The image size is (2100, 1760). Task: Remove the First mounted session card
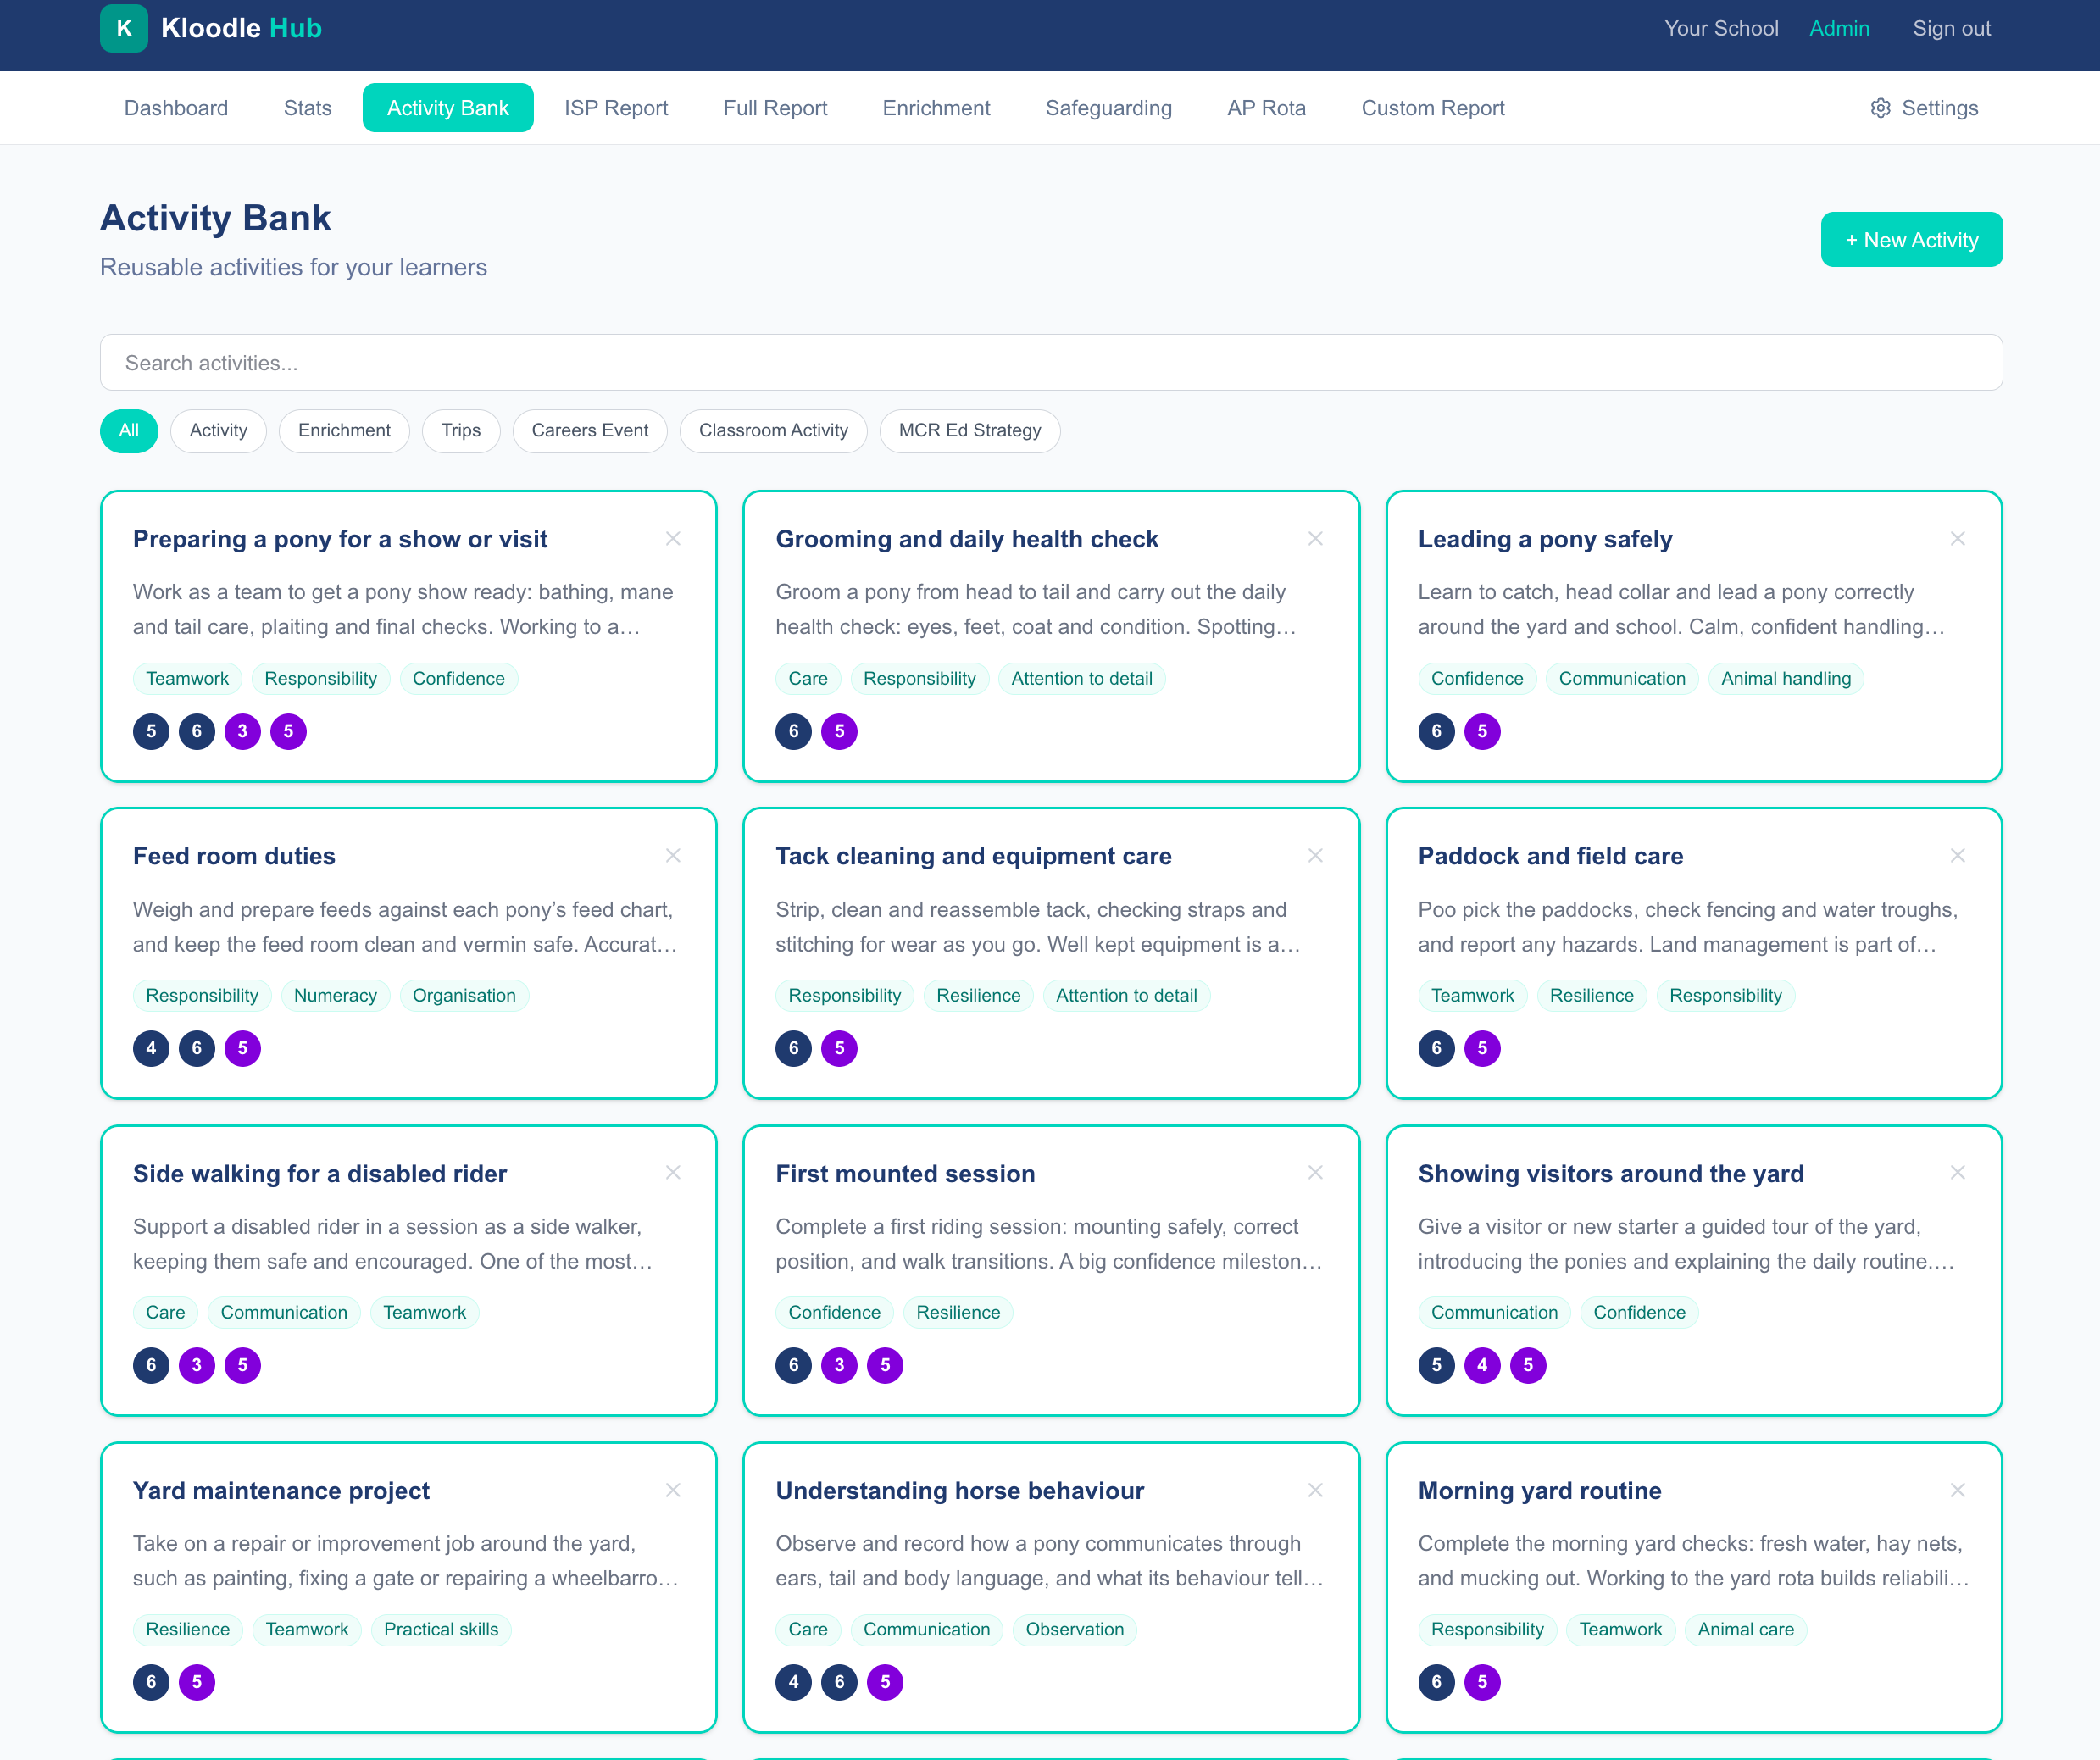pos(1315,1173)
